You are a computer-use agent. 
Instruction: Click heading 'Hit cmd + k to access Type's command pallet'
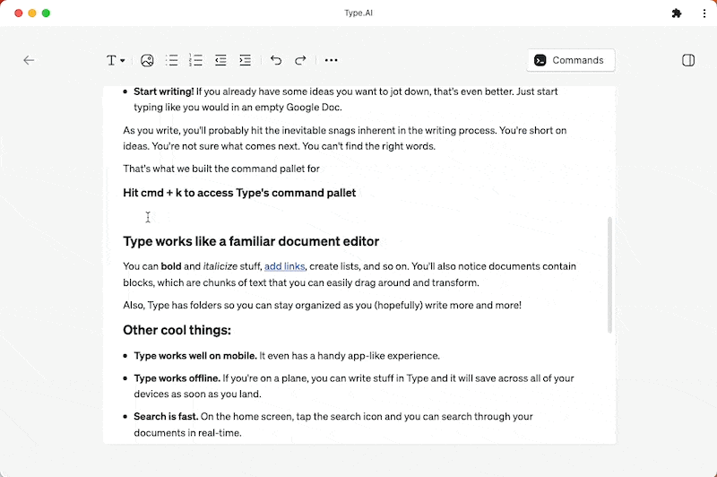pos(239,193)
